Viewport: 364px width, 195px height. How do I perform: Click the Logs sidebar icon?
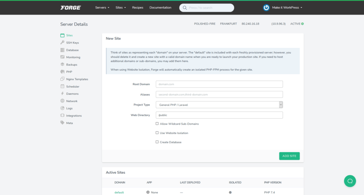[62, 108]
